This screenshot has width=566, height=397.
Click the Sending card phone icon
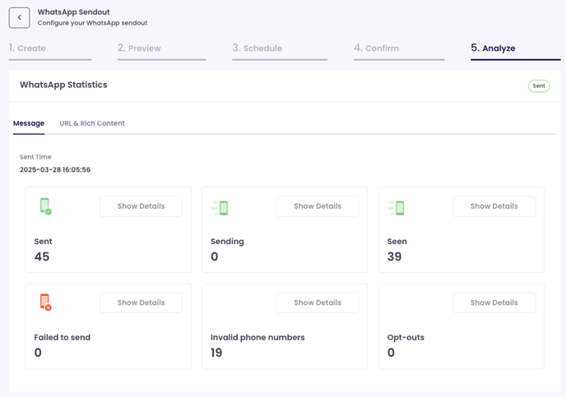point(220,208)
